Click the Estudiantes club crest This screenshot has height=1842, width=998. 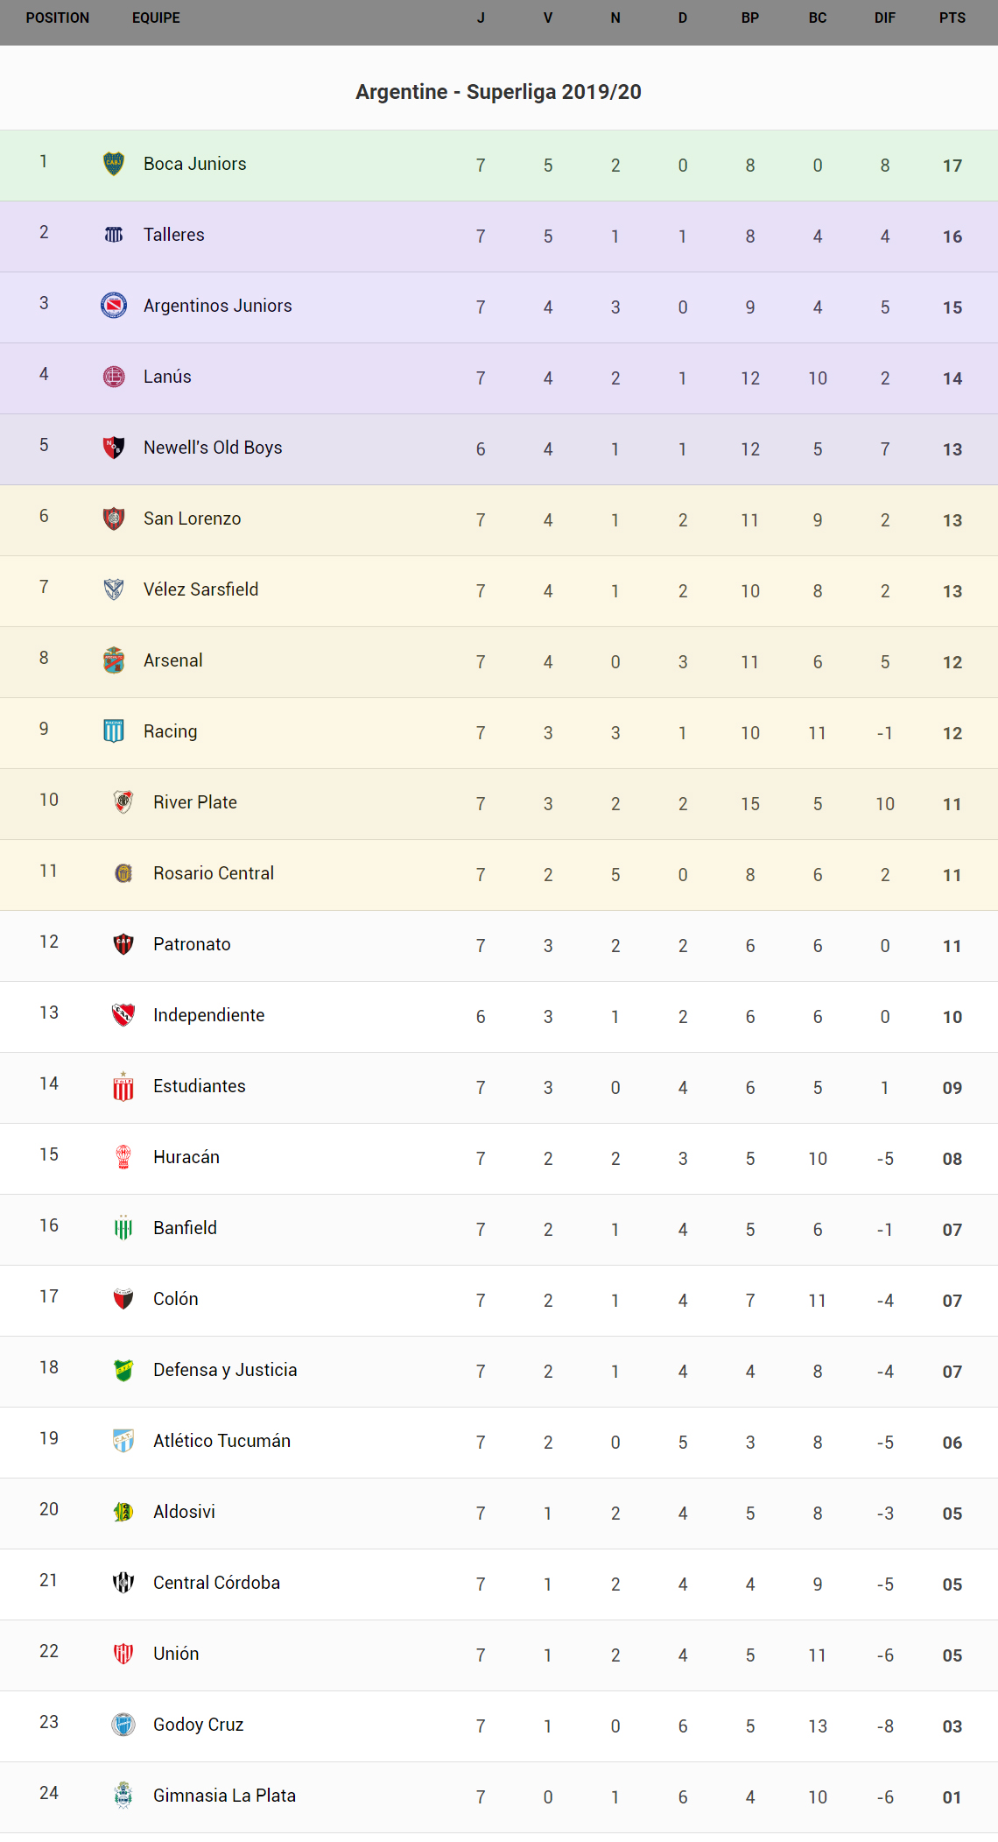click(x=123, y=1086)
